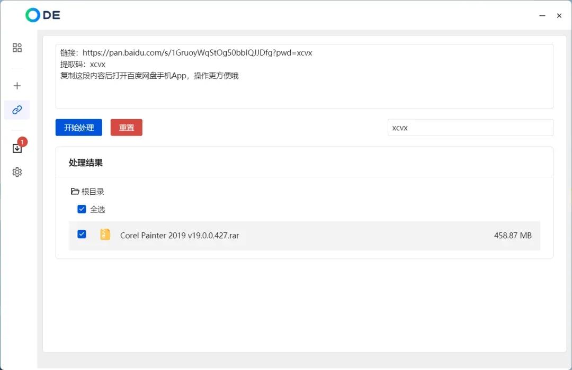Click the 提取码: xcvx line

click(x=83, y=64)
